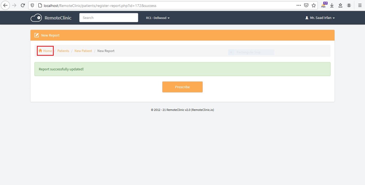Click the Prescribe button
Viewport: 365px width, 185px height.
[x=183, y=87]
